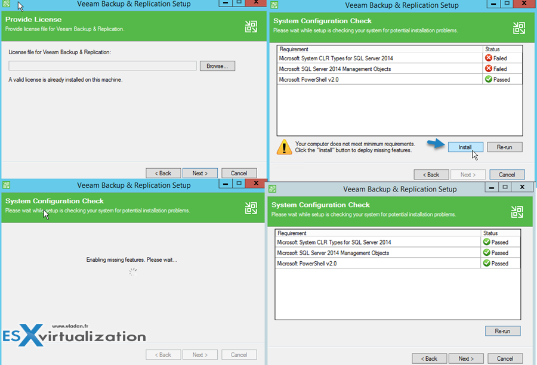Click Veeam logo in failed check green header
537x365 pixels.
pyautogui.click(x=519, y=28)
